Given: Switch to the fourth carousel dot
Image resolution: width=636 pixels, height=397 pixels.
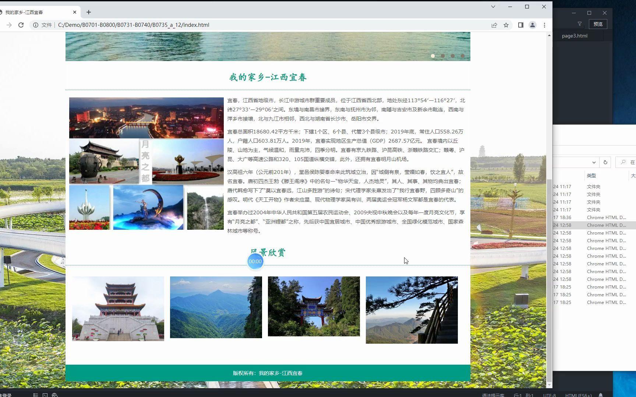Looking at the screenshot, I should pyautogui.click(x=463, y=56).
